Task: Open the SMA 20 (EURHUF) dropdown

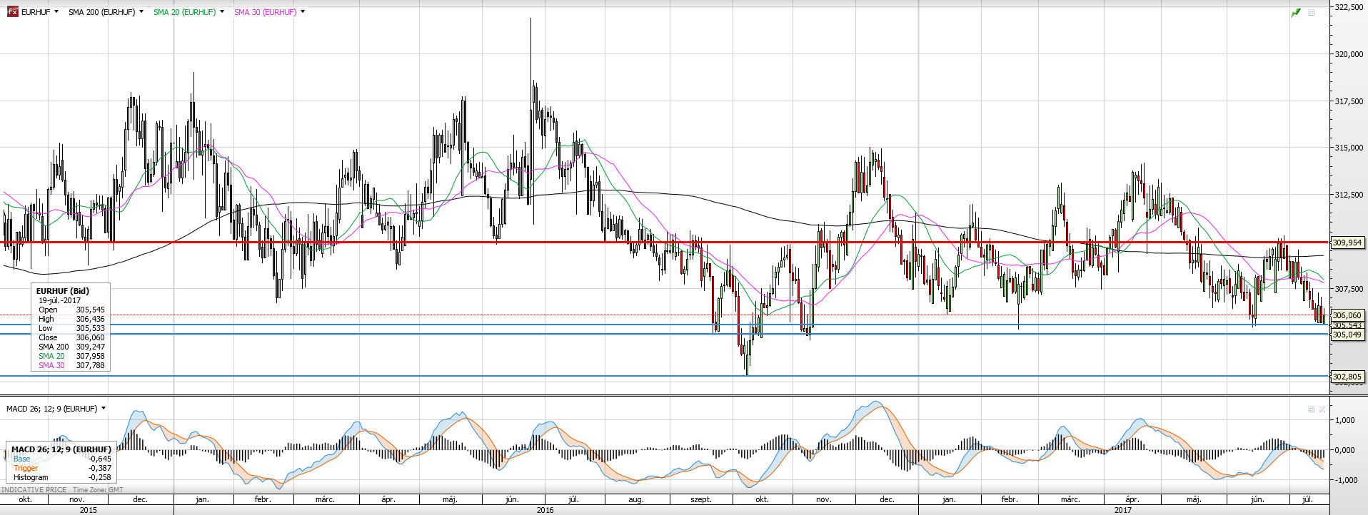Action: [x=222, y=12]
